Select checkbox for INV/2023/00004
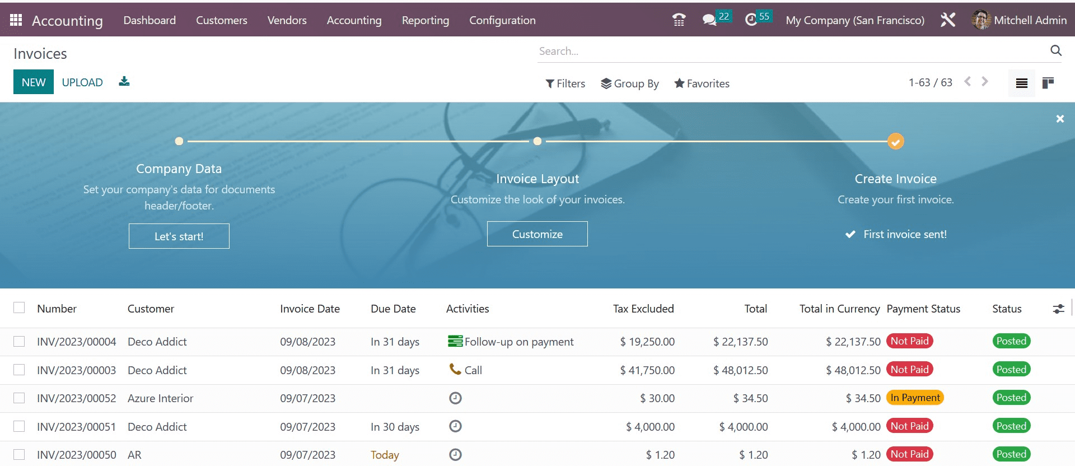1075x466 pixels. click(x=19, y=342)
